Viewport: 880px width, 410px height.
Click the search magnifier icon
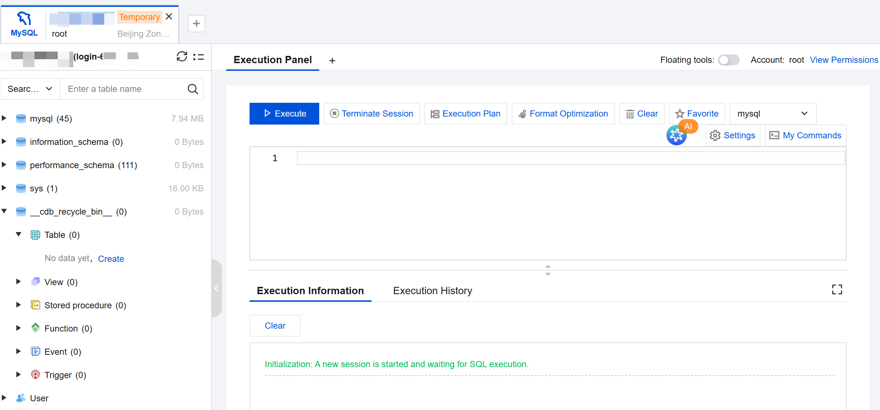pos(193,89)
